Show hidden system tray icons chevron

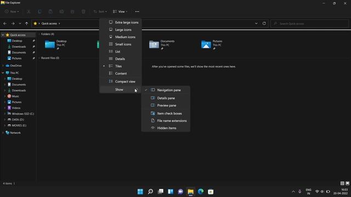click(x=293, y=192)
